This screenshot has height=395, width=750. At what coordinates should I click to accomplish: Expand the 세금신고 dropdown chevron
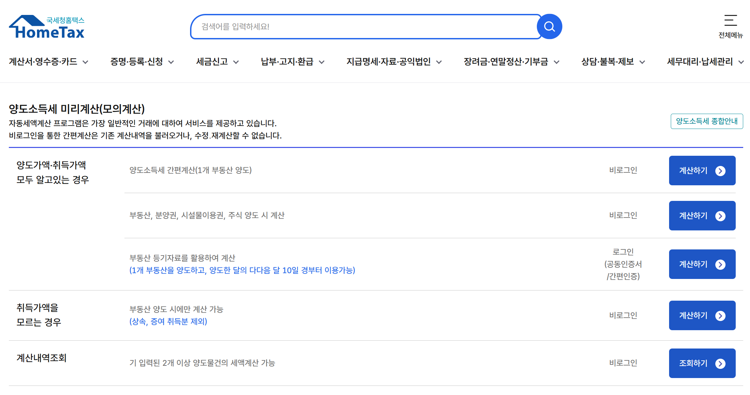(236, 62)
